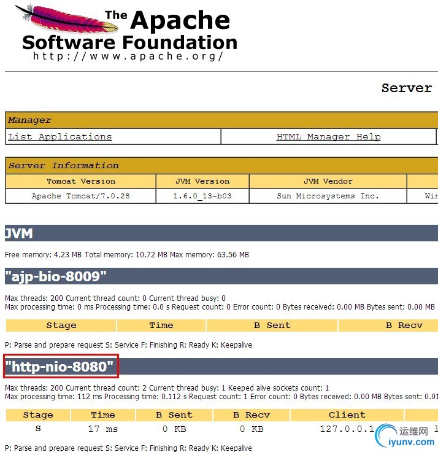Viewport: 438px width, 452px height.
Task: Click the Stage header under http-nio-8080
Action: pos(38,415)
